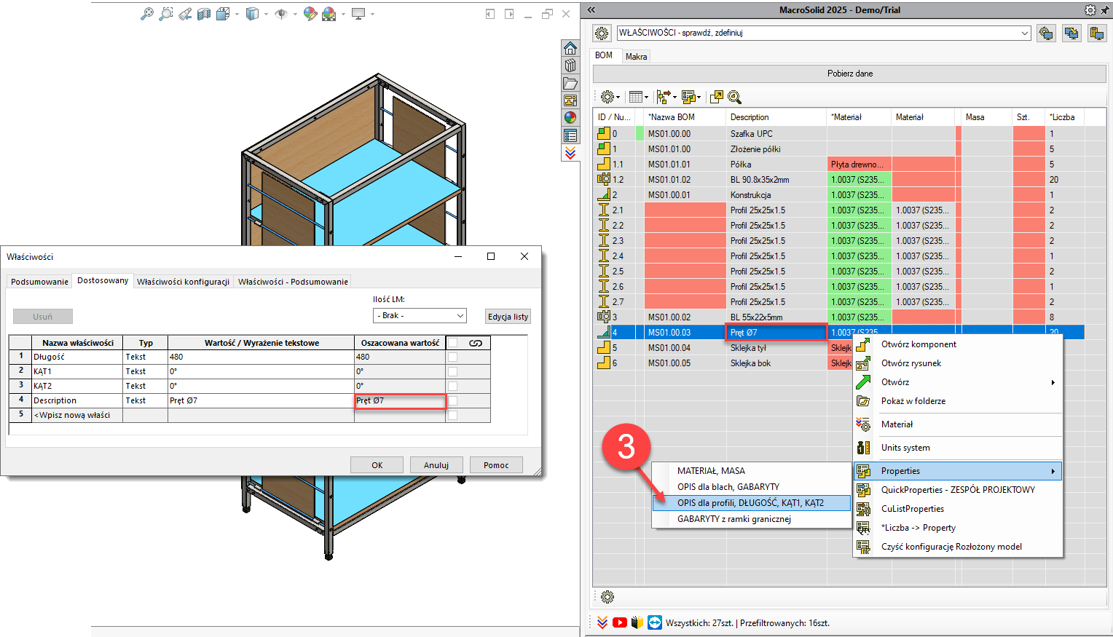This screenshot has height=637, width=1113.
Task: Open the WŁAŚCIWOŚCI - sprawdź, zdefiniuj dropdown
Action: click(x=1025, y=33)
